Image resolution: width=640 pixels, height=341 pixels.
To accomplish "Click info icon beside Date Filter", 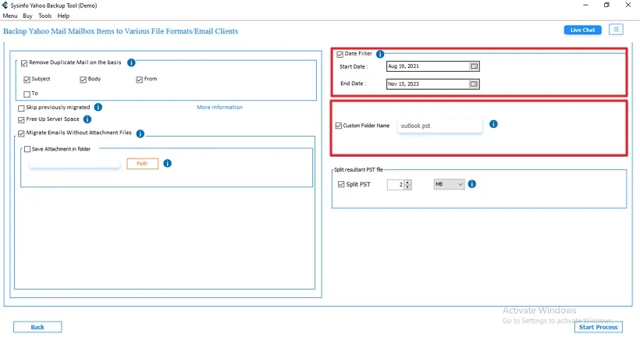I will [380, 54].
